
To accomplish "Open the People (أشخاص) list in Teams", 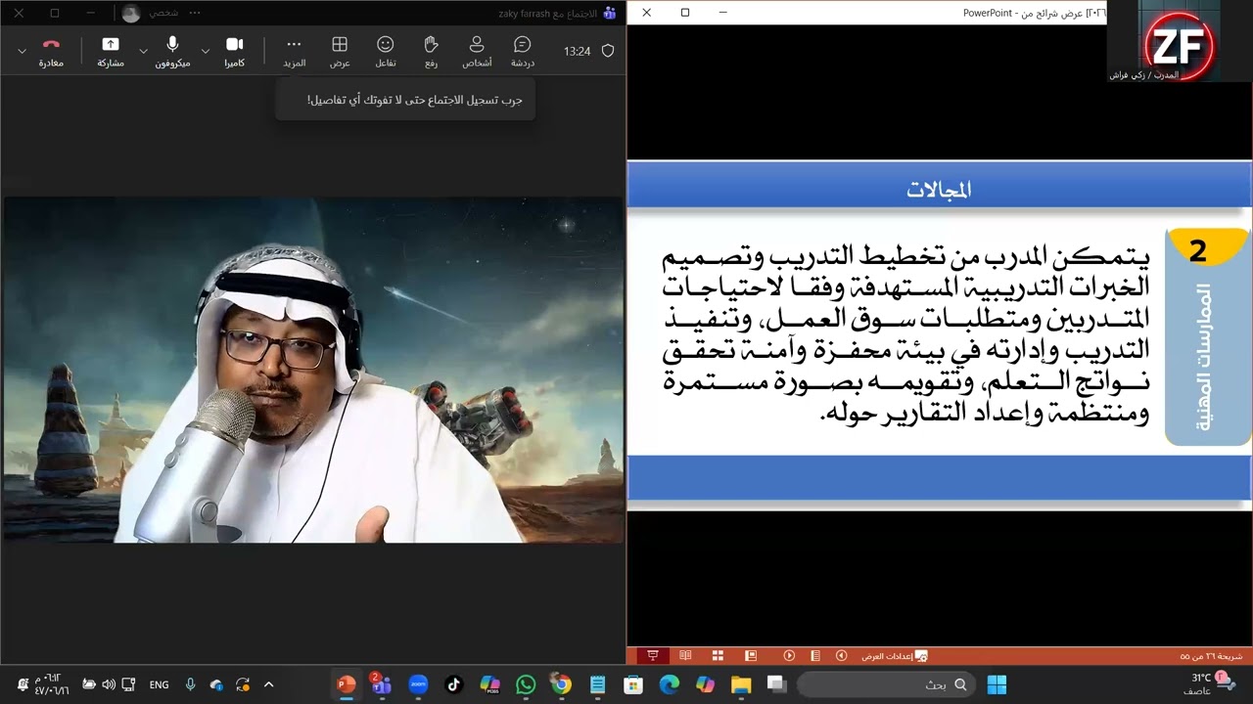I will (x=477, y=51).
